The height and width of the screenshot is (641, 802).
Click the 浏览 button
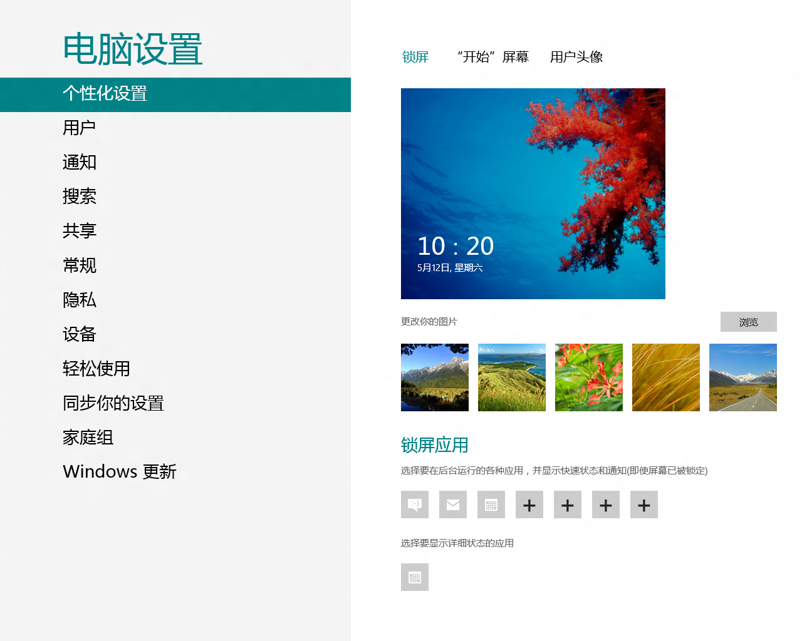coord(749,322)
